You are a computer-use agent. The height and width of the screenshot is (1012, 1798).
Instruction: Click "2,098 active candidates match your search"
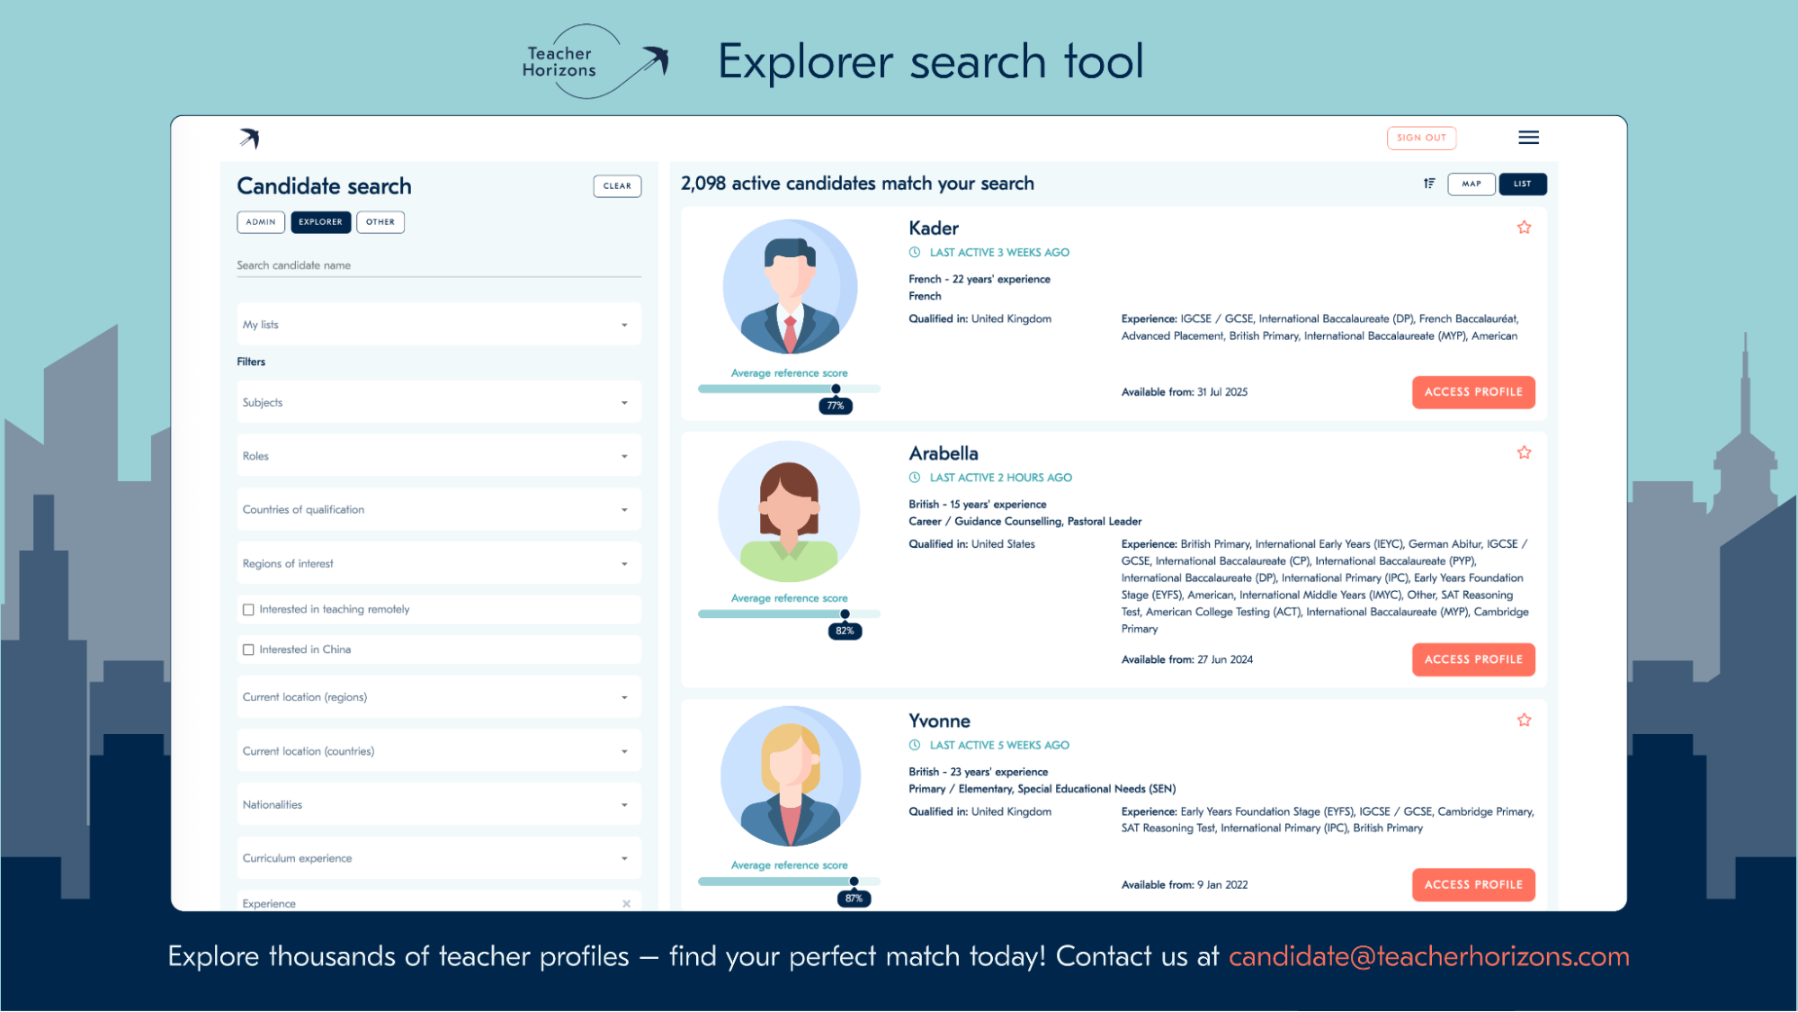tap(857, 184)
